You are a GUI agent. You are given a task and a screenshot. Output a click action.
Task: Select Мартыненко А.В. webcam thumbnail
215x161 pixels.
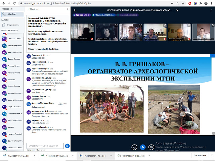click(x=155, y=32)
